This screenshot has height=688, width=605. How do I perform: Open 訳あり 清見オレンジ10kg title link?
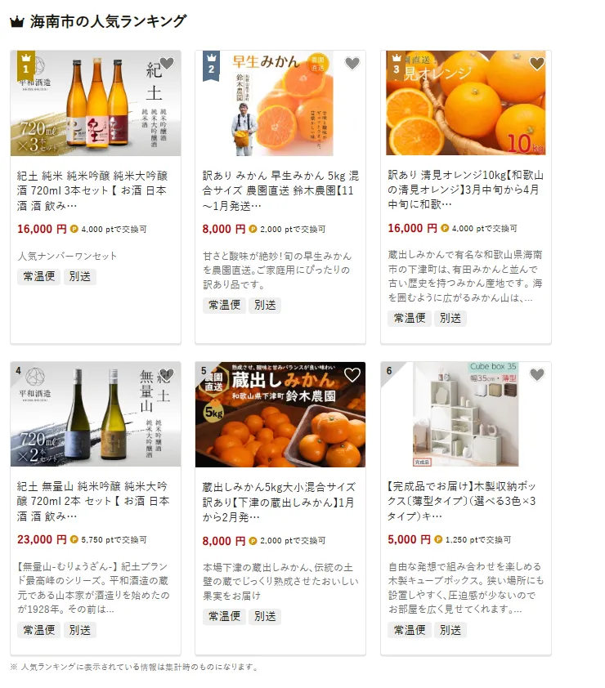pos(466,190)
